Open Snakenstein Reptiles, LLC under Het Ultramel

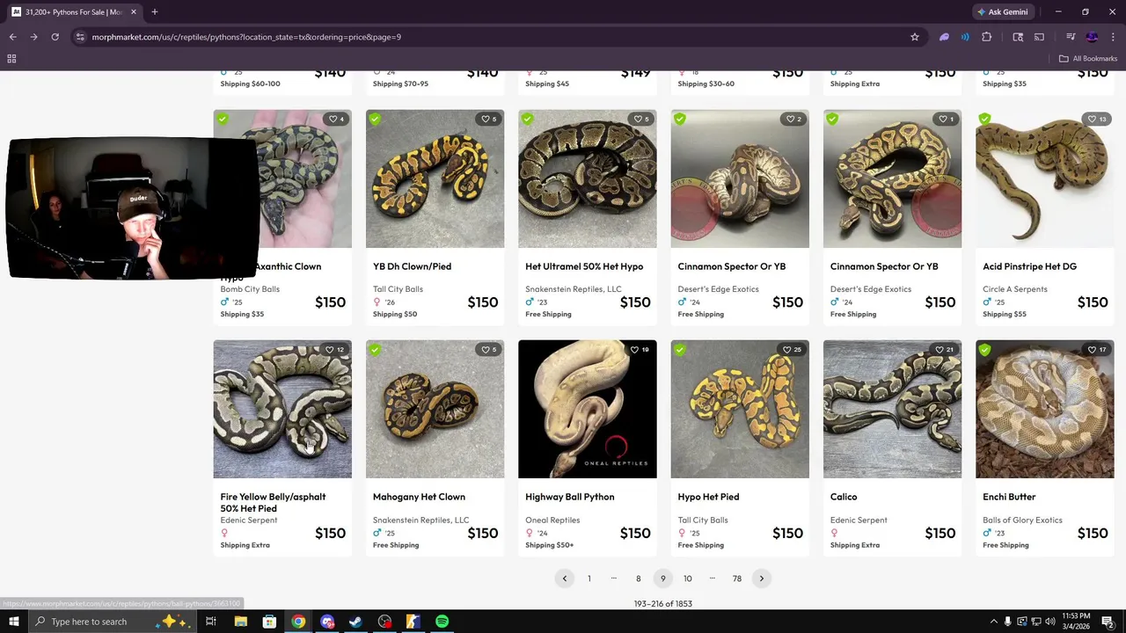pyautogui.click(x=574, y=289)
